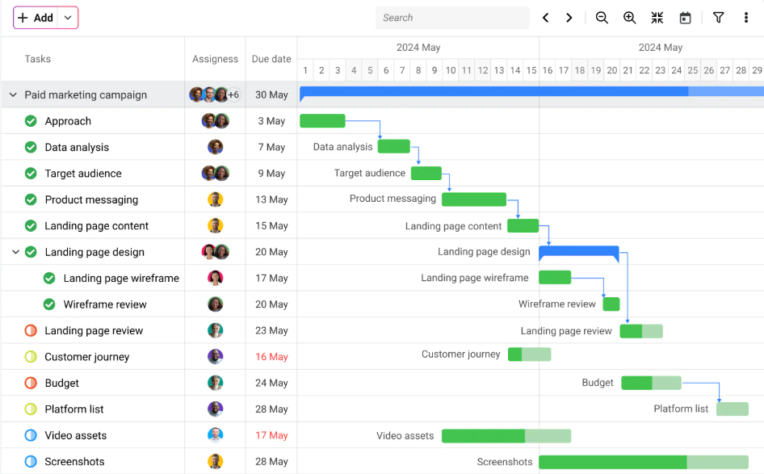Viewport: 764px width, 474px height.
Task: Zoom out the Gantt timeline
Action: pyautogui.click(x=602, y=17)
